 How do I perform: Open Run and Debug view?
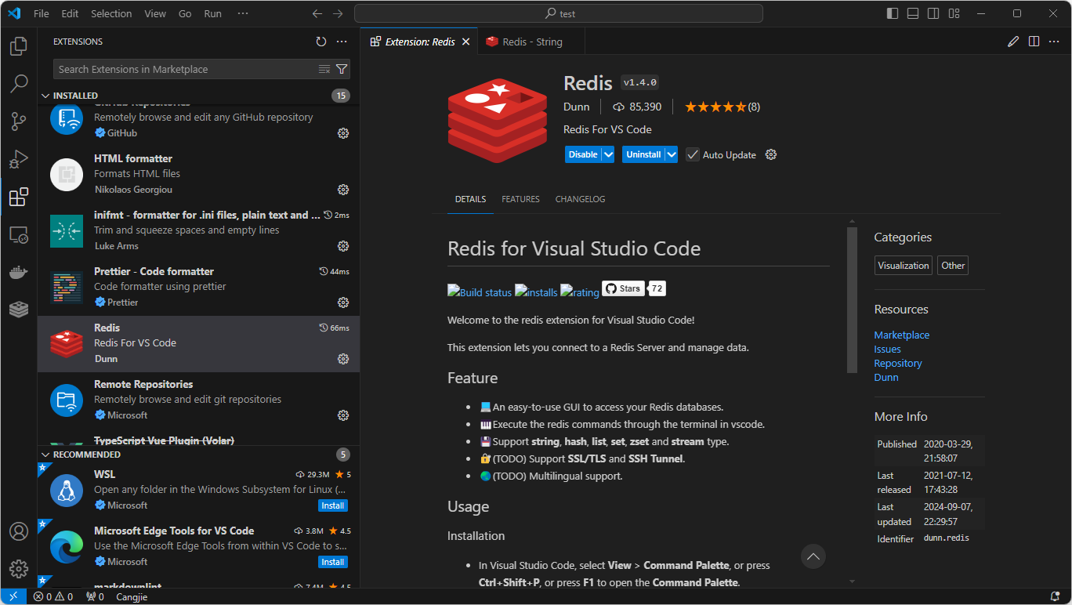pyautogui.click(x=19, y=159)
